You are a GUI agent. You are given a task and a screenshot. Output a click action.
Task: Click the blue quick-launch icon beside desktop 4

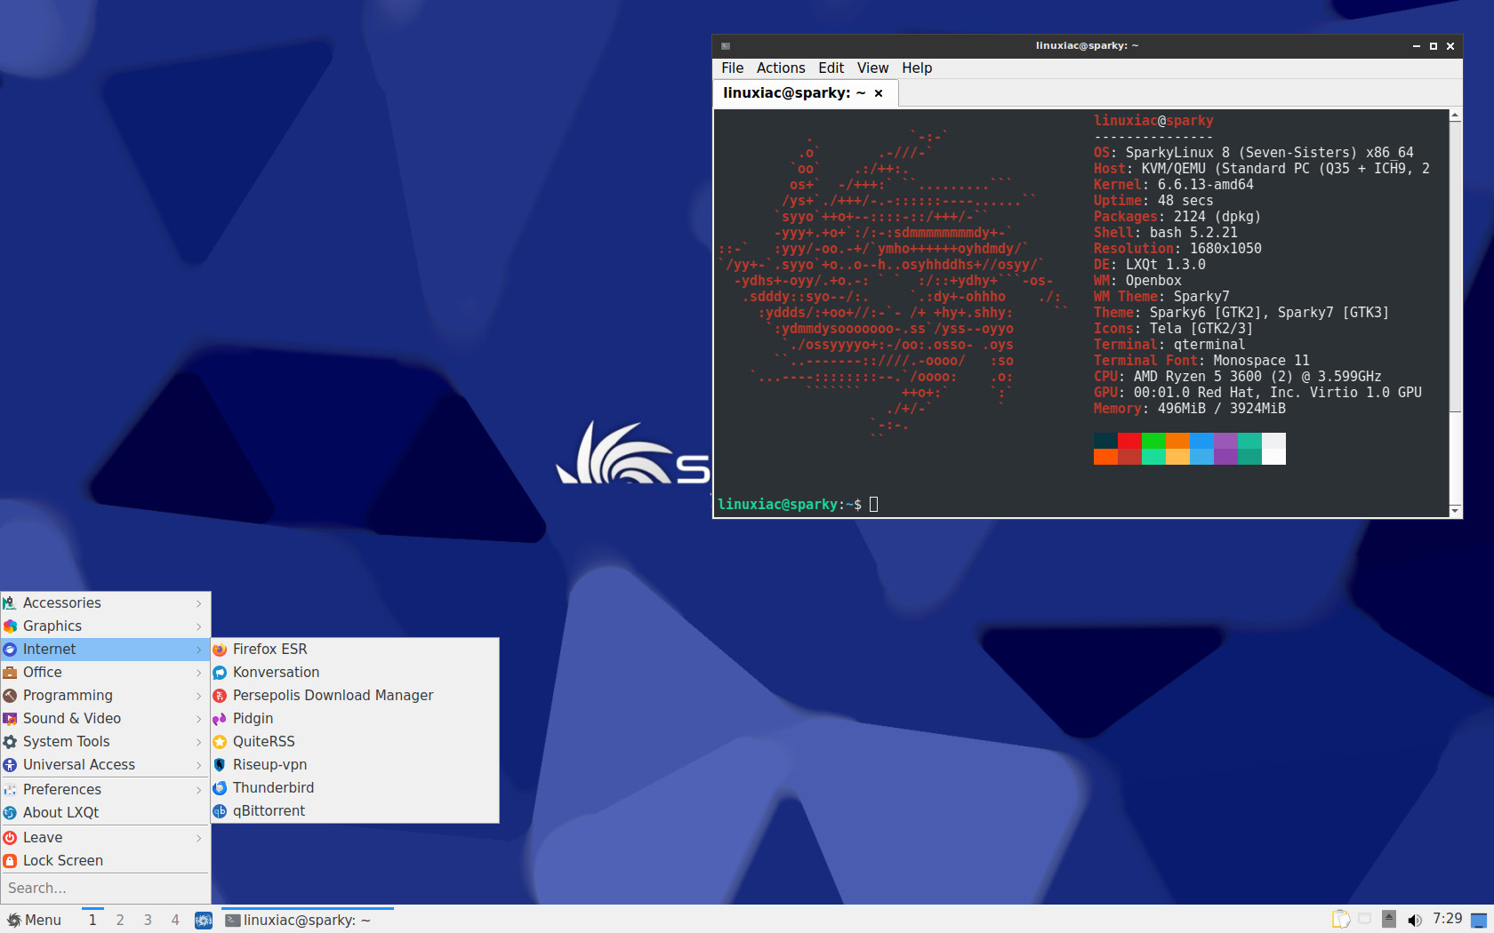[204, 921]
